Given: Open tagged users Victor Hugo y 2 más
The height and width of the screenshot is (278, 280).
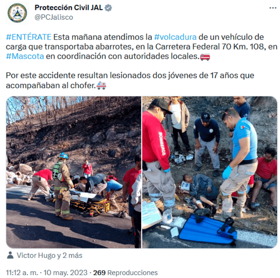Looking at the screenshot, I should [x=50, y=255].
